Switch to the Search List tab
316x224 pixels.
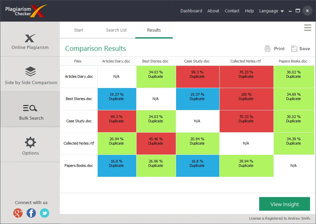116,30
